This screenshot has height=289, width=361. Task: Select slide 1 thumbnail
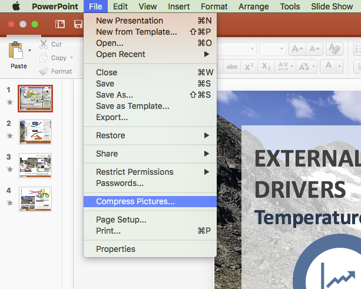pyautogui.click(x=35, y=98)
